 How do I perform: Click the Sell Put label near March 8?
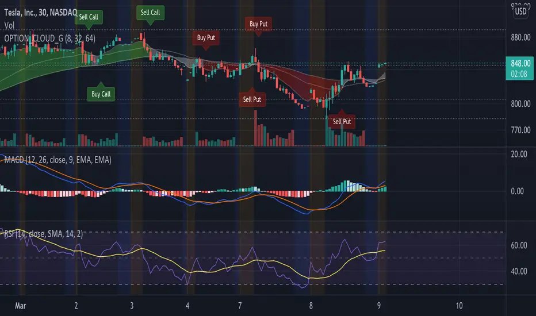pyautogui.click(x=342, y=122)
